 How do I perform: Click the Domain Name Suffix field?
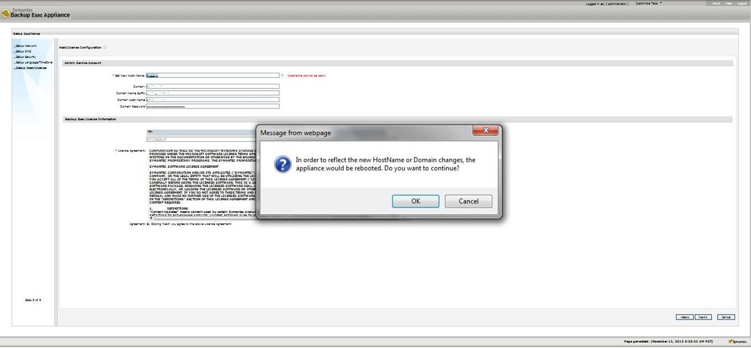[213, 93]
